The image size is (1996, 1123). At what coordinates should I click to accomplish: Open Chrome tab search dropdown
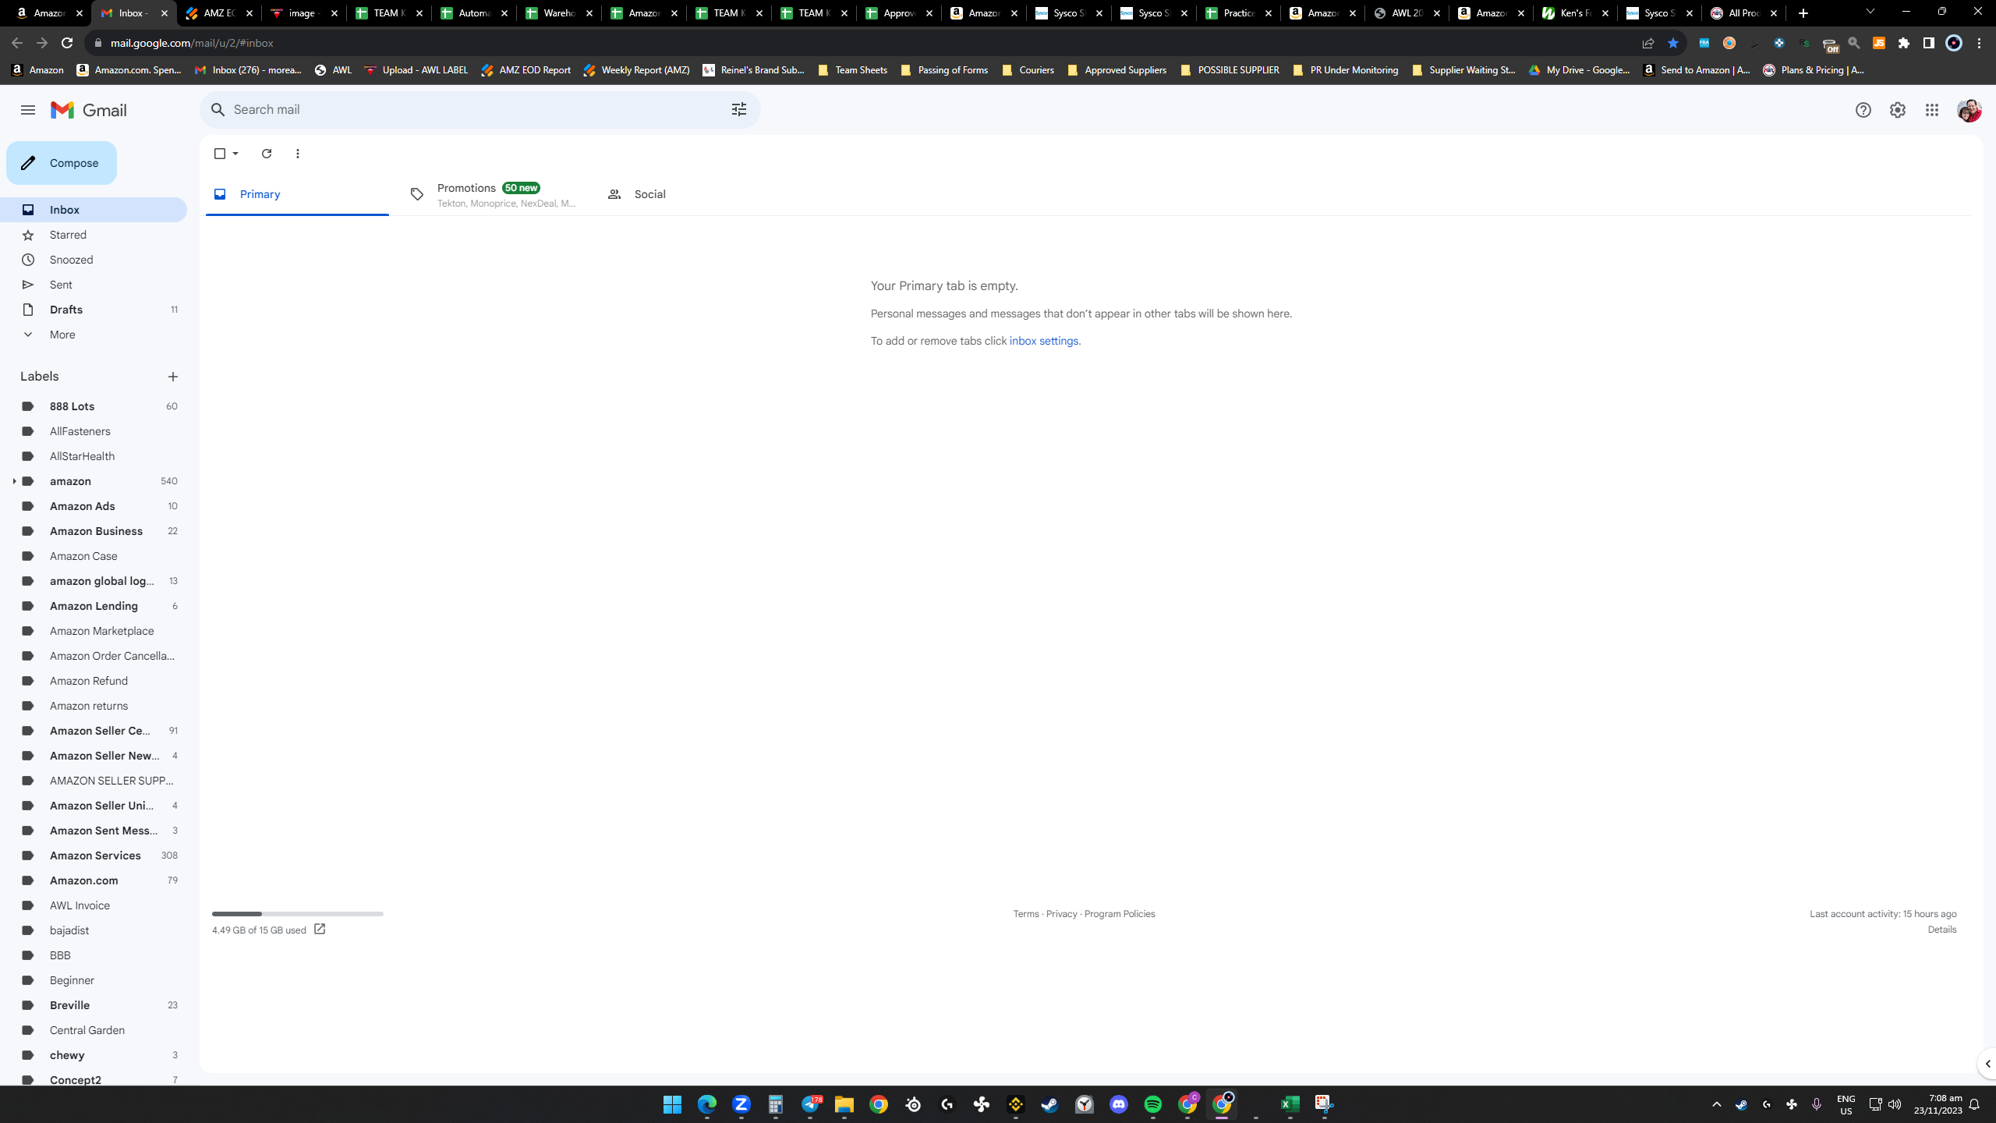click(1870, 12)
